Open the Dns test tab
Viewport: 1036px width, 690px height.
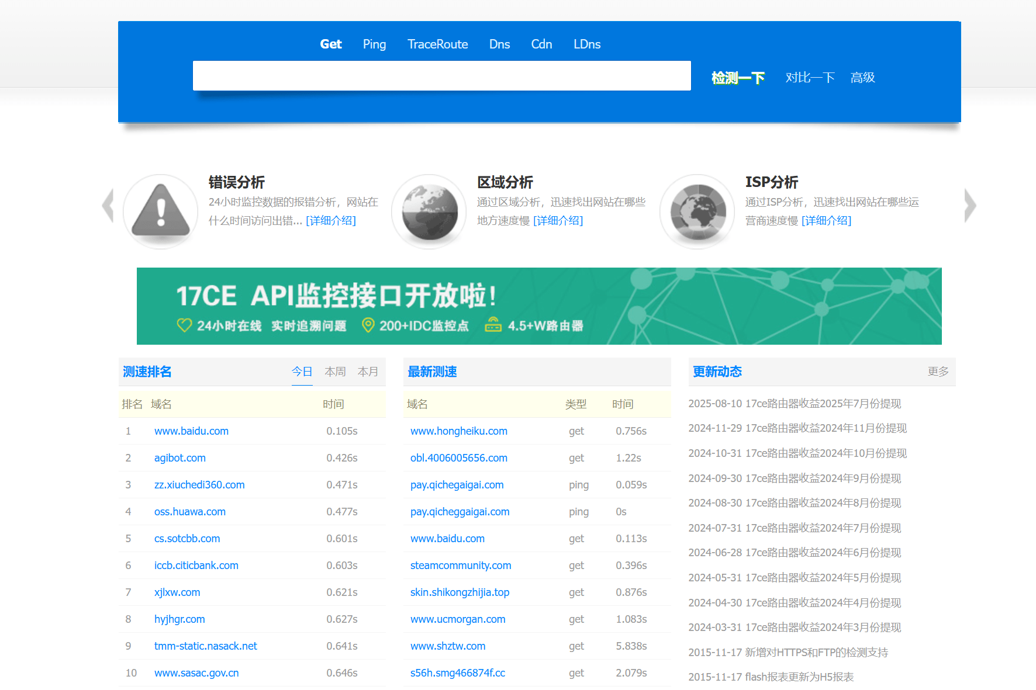(499, 44)
